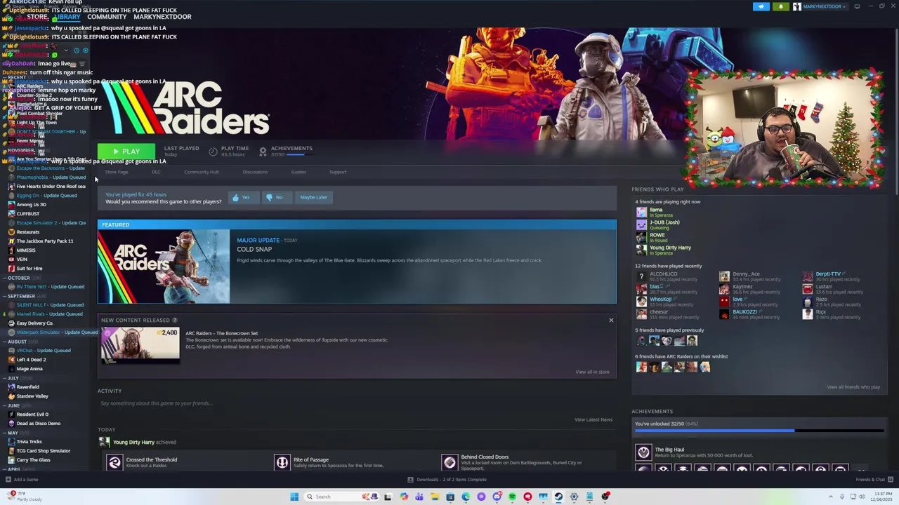The width and height of the screenshot is (899, 505).
Task: Click the green PLAY button
Action: click(126, 151)
